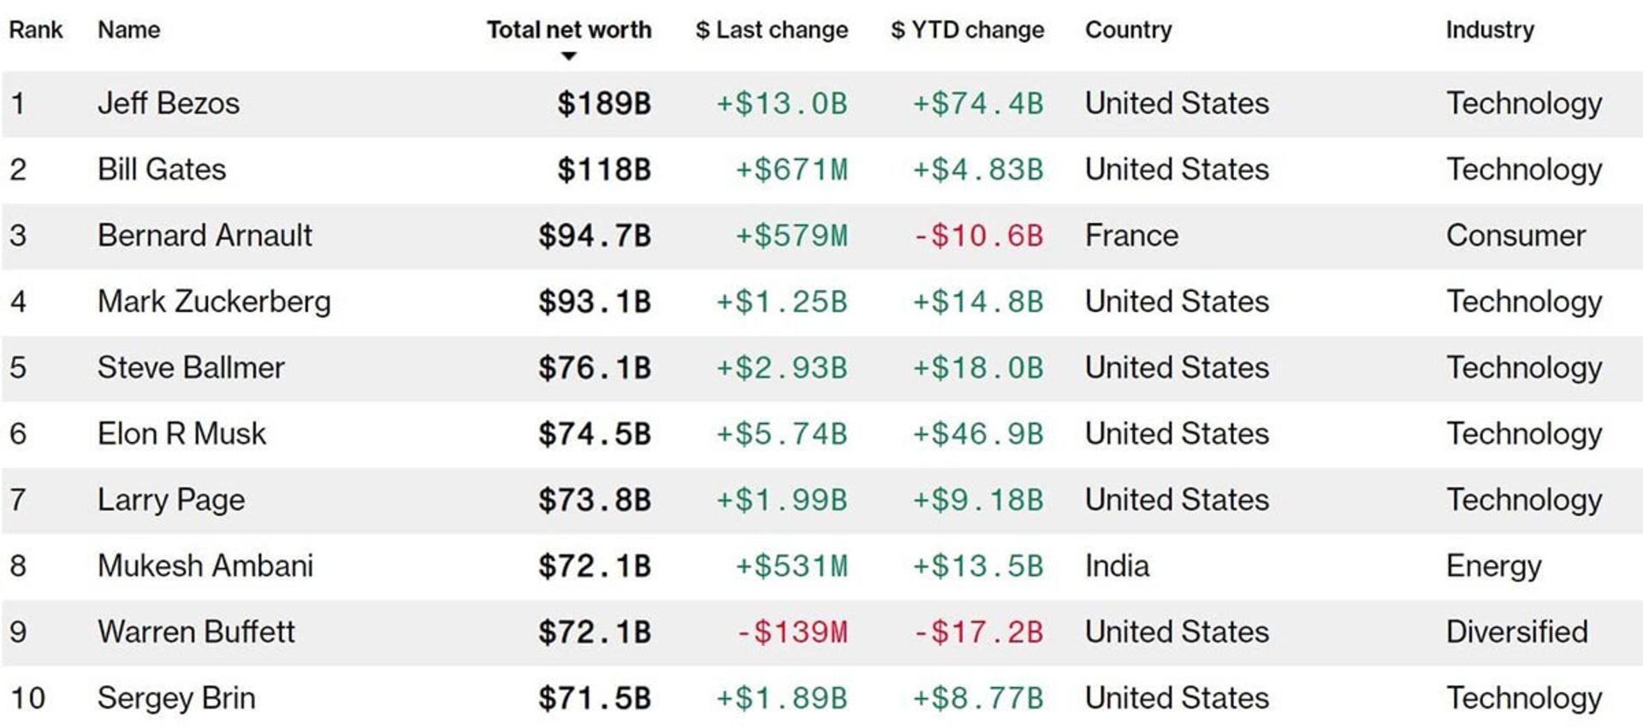Viewport: 1643px width, 728px height.
Task: Open Mark Zuckerberg's profile
Action: (x=214, y=302)
